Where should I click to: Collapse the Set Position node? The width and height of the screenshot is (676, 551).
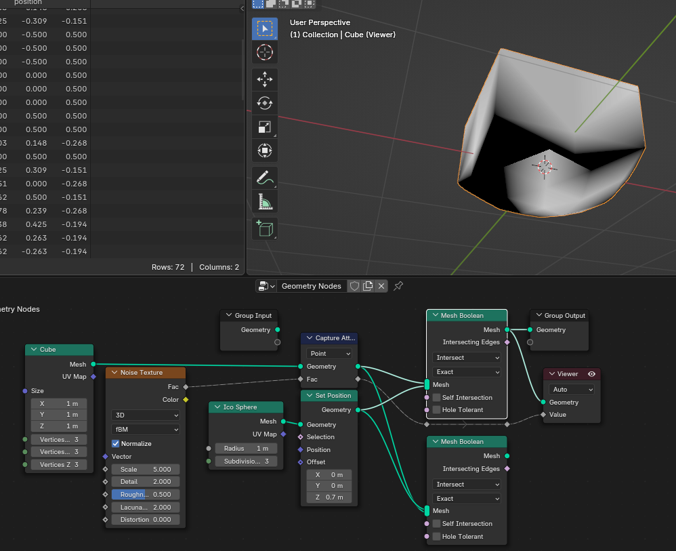coord(310,395)
